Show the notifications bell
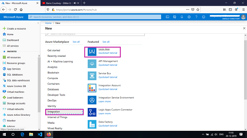Viewport: 247px width, 138px height. click(182, 17)
